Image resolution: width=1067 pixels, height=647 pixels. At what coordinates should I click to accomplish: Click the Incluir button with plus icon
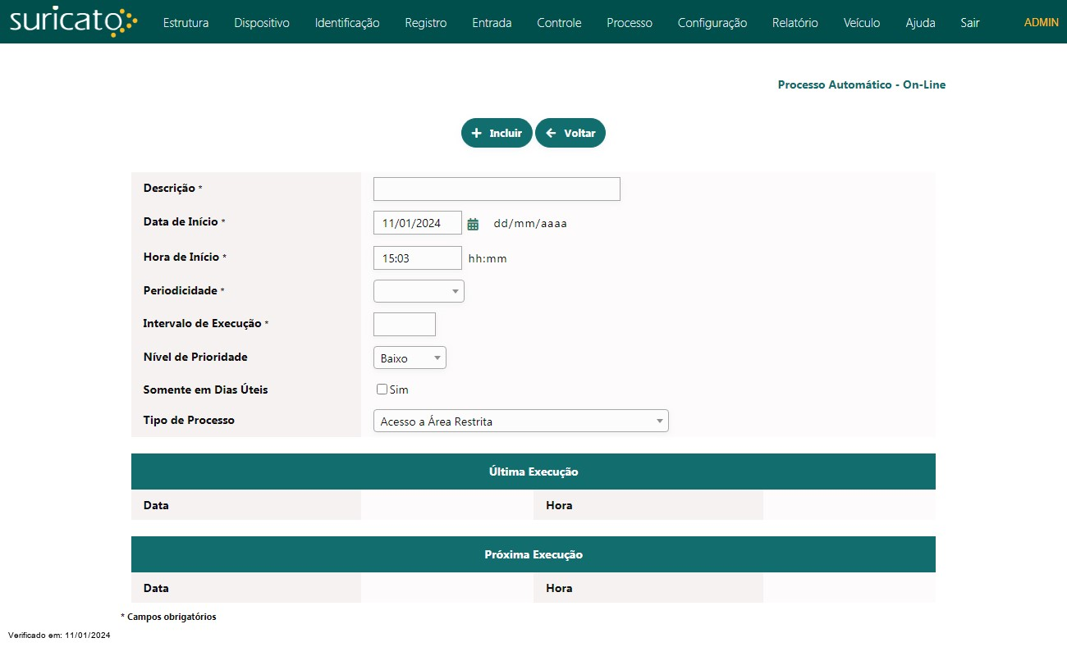coord(497,133)
